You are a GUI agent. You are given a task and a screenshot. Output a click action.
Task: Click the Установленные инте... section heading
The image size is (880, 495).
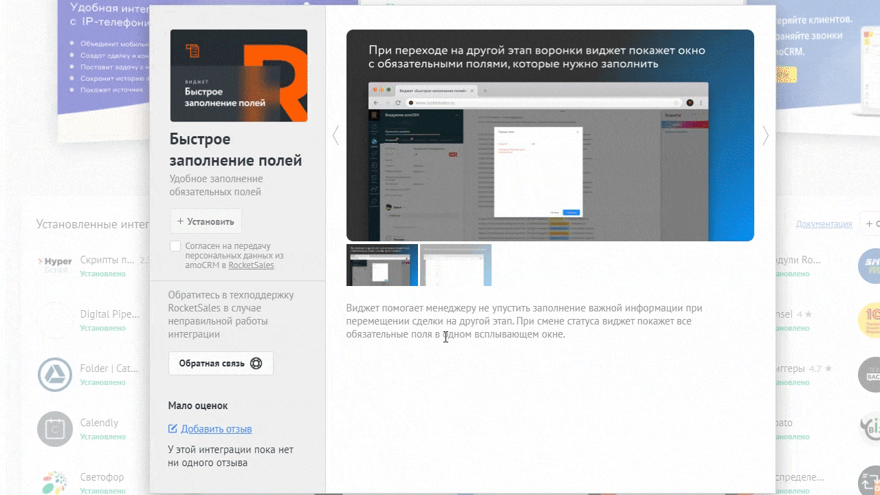click(93, 223)
